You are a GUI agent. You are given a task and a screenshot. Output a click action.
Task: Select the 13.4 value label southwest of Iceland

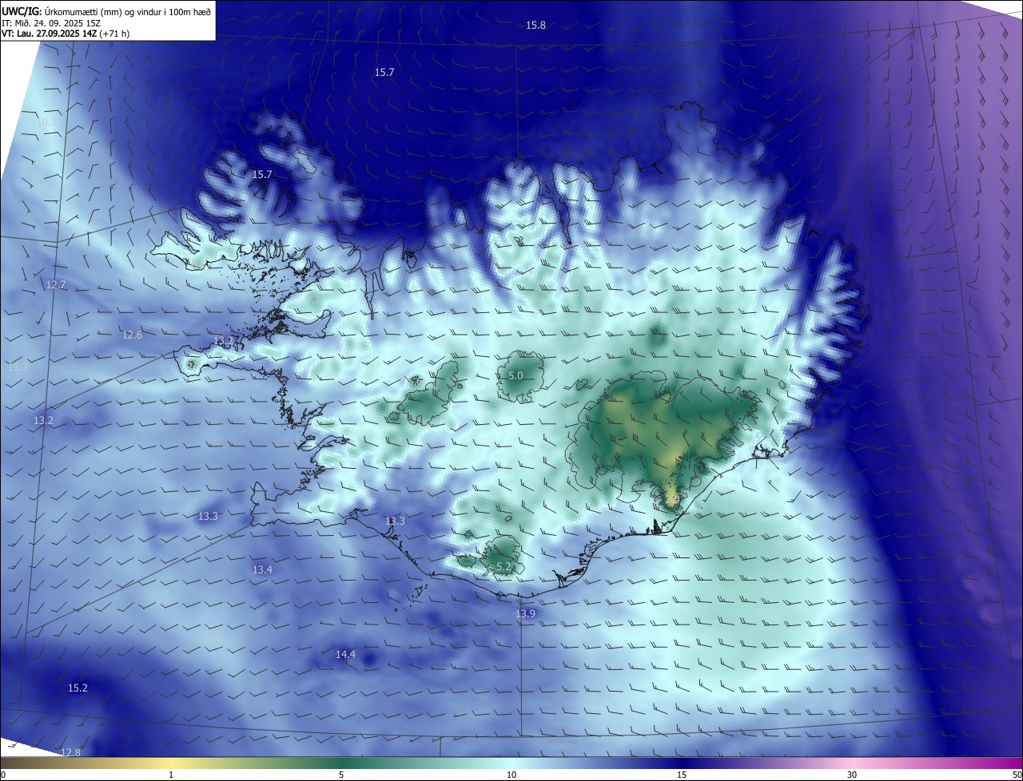(x=262, y=570)
